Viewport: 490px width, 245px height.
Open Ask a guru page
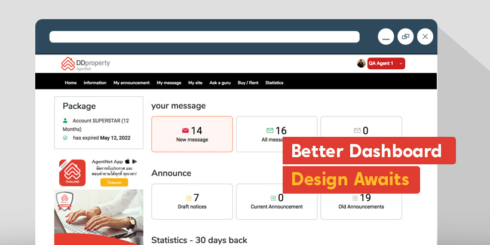(x=220, y=82)
